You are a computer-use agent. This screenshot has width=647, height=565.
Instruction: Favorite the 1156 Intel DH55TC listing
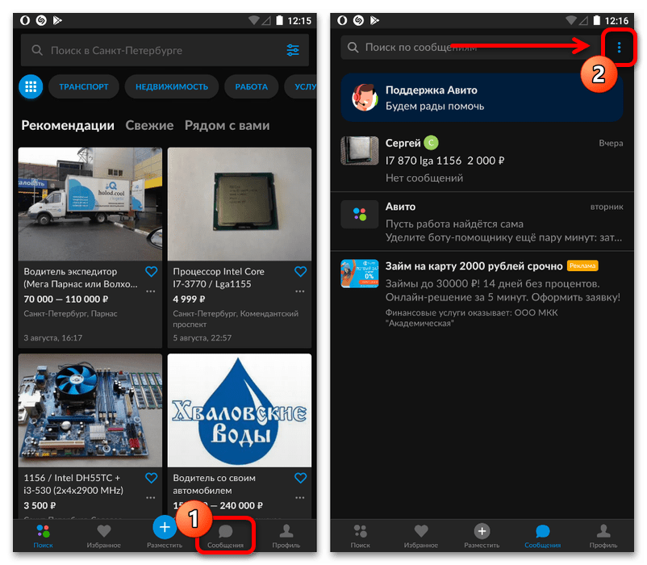(x=151, y=478)
